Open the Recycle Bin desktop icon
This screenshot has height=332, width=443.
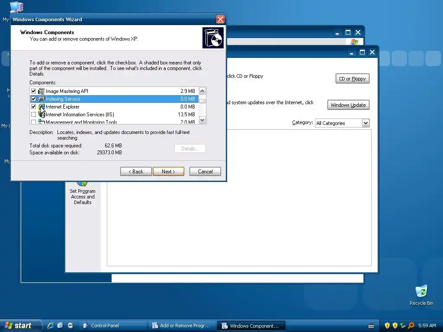point(421,295)
